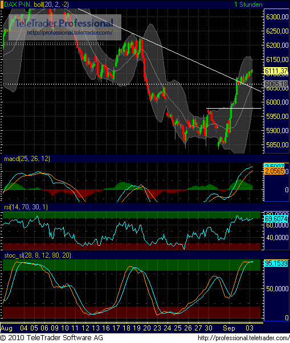Click the 6000,00 price axis label

pyautogui.click(x=277, y=102)
